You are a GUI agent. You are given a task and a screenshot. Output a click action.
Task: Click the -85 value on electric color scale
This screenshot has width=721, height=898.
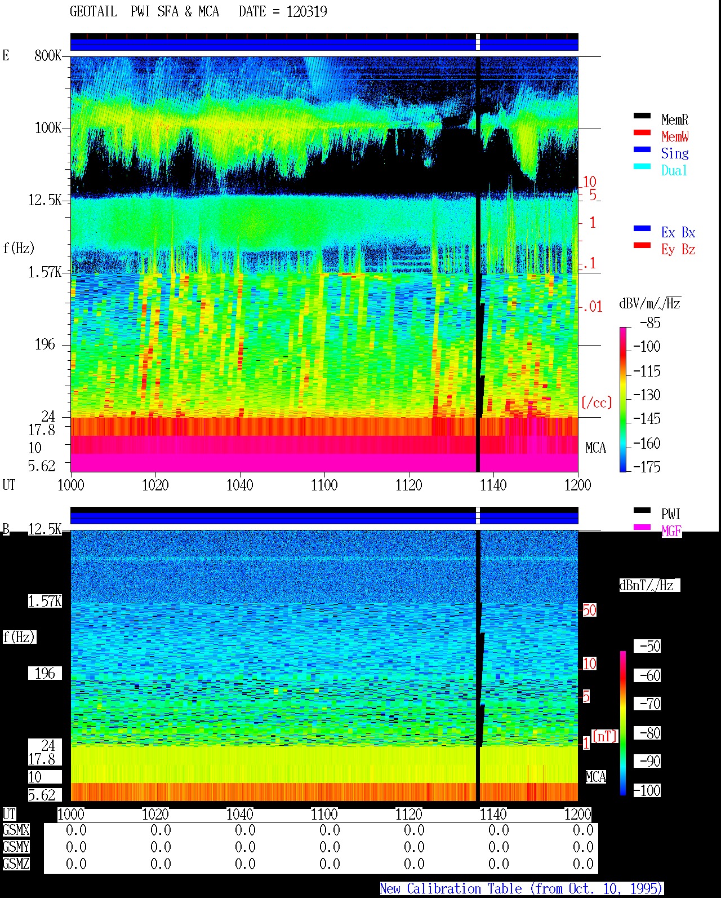(650, 323)
